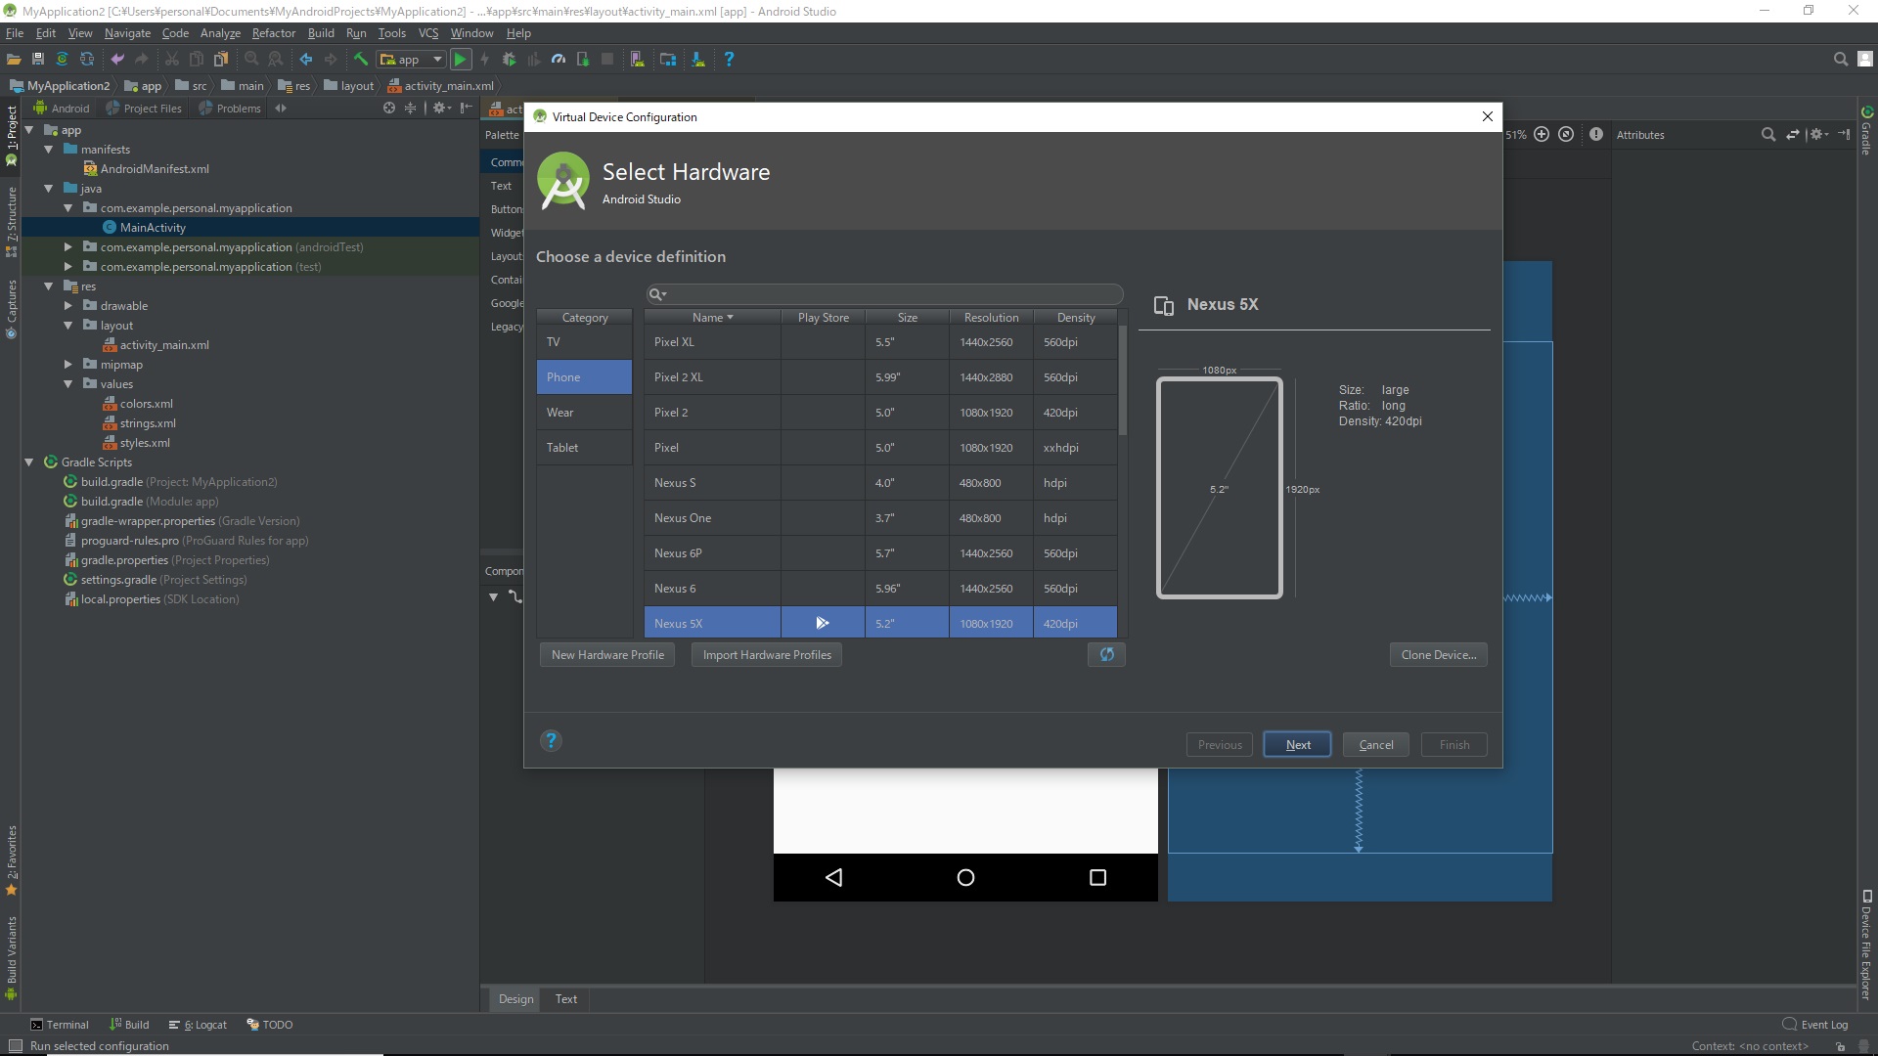Click the Undo arrow icon

point(117,60)
